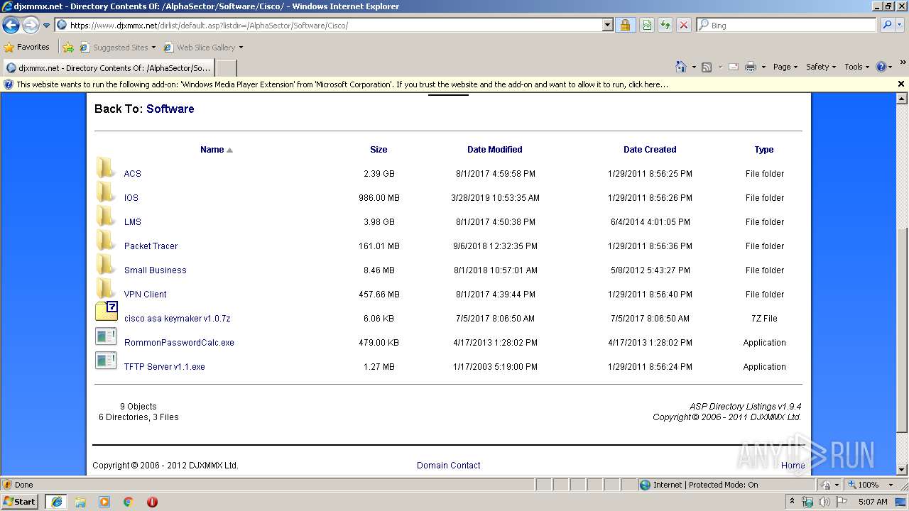The width and height of the screenshot is (909, 511).
Task: Go back with the browser Back arrow
Action: pos(11,26)
